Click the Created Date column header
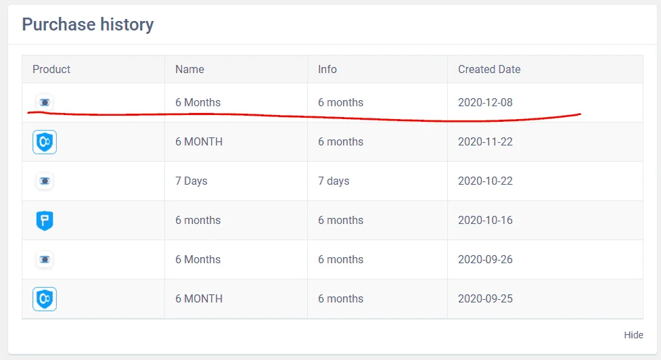661x360 pixels. pos(489,69)
